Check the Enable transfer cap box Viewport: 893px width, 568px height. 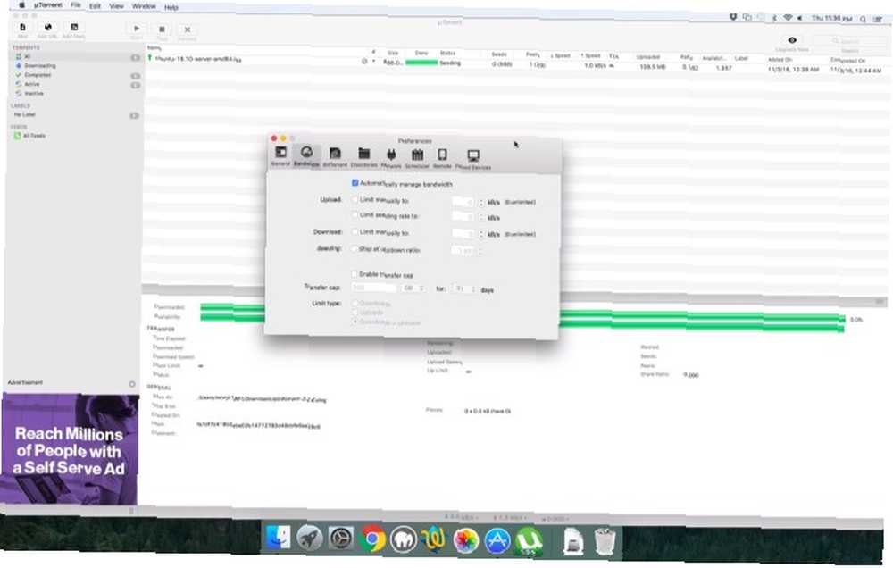click(355, 274)
